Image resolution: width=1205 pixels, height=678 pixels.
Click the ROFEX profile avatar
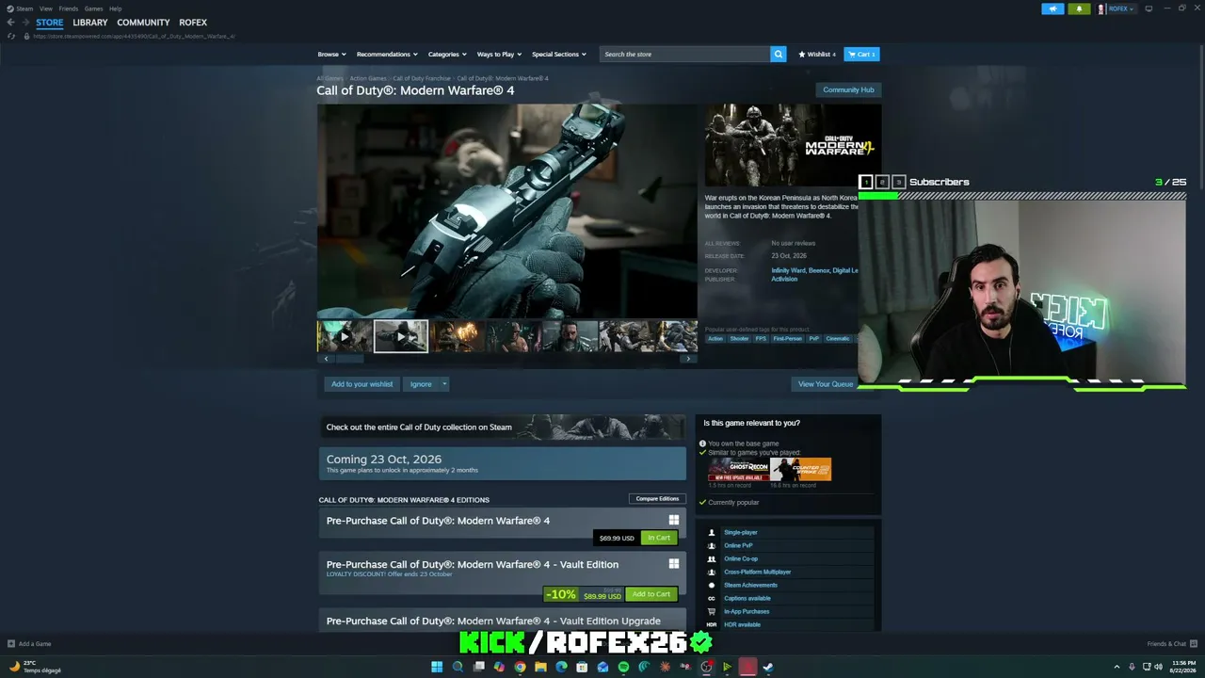coord(1101,8)
